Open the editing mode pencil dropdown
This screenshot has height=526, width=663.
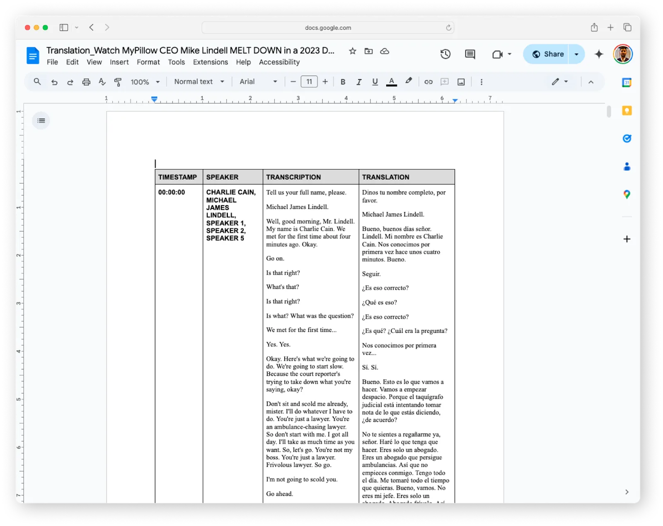560,82
